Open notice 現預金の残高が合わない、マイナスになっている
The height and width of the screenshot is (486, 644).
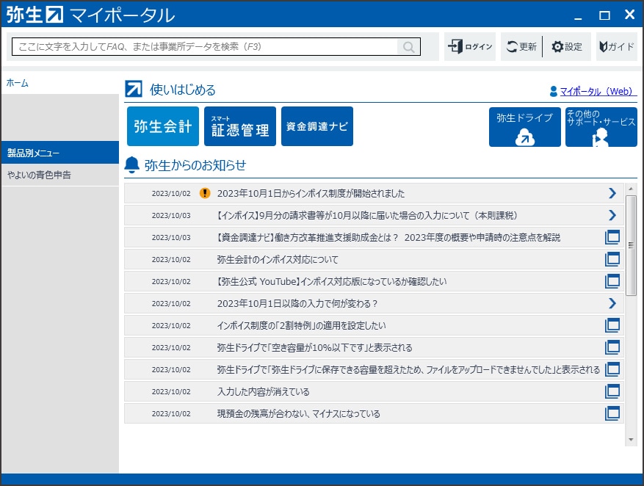coord(375,414)
